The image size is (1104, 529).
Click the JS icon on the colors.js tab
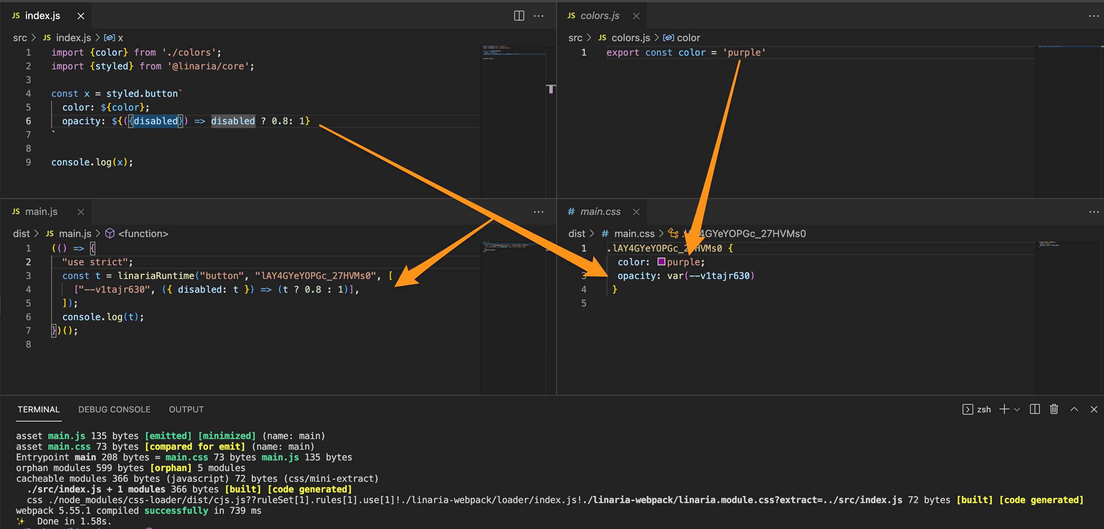coord(571,15)
